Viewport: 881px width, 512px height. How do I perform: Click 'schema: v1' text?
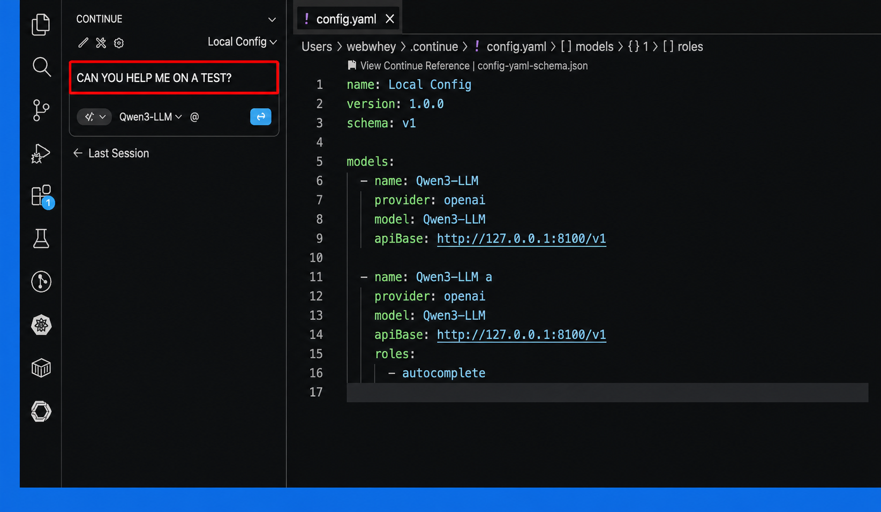tap(381, 123)
